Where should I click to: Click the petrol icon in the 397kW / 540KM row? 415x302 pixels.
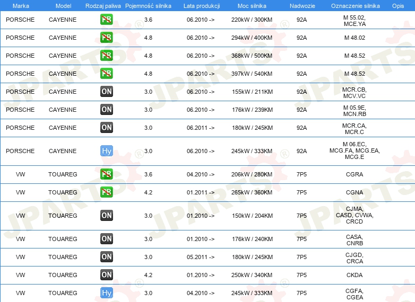pos(106,74)
